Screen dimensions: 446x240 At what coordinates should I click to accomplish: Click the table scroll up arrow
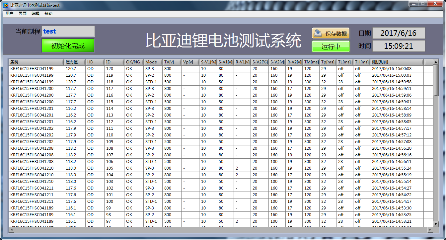pos(436,62)
